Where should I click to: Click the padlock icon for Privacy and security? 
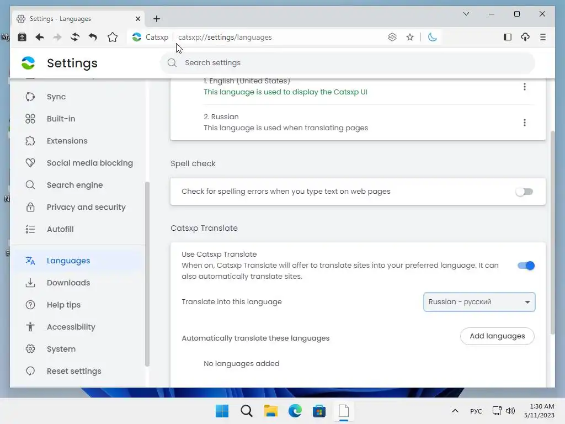[x=30, y=207]
